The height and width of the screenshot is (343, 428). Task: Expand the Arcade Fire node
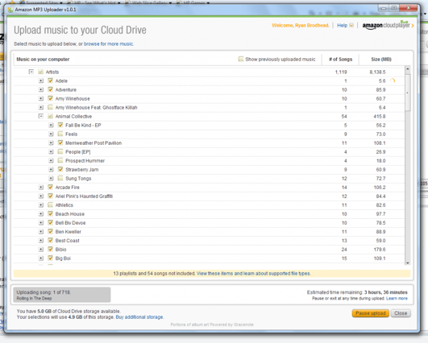pos(41,188)
